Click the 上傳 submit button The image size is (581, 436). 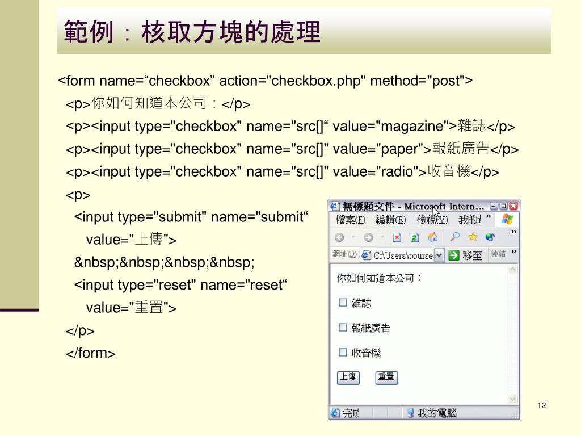[x=348, y=378]
